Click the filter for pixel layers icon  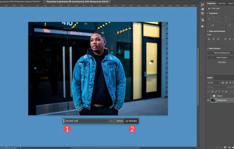223,83
